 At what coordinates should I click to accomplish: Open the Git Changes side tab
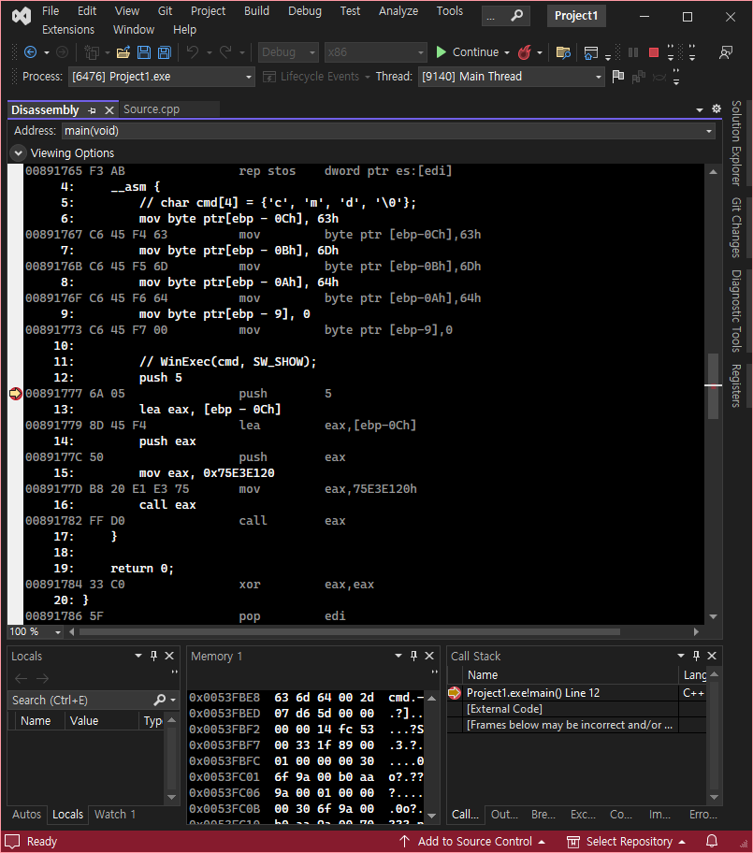(x=736, y=227)
